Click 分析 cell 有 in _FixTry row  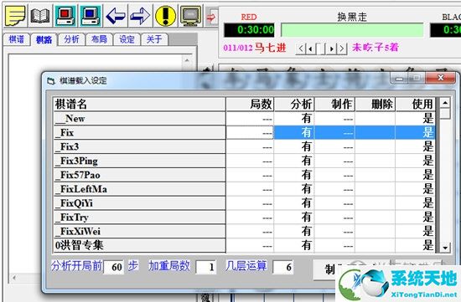point(294,218)
